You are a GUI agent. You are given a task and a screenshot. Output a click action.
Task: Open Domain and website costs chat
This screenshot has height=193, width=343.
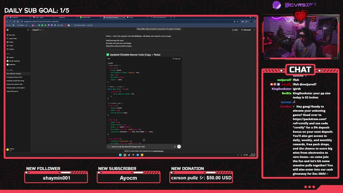click(14, 84)
